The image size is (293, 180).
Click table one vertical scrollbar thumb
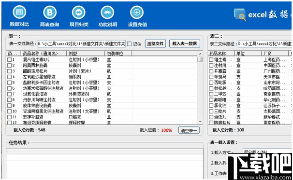point(200,59)
